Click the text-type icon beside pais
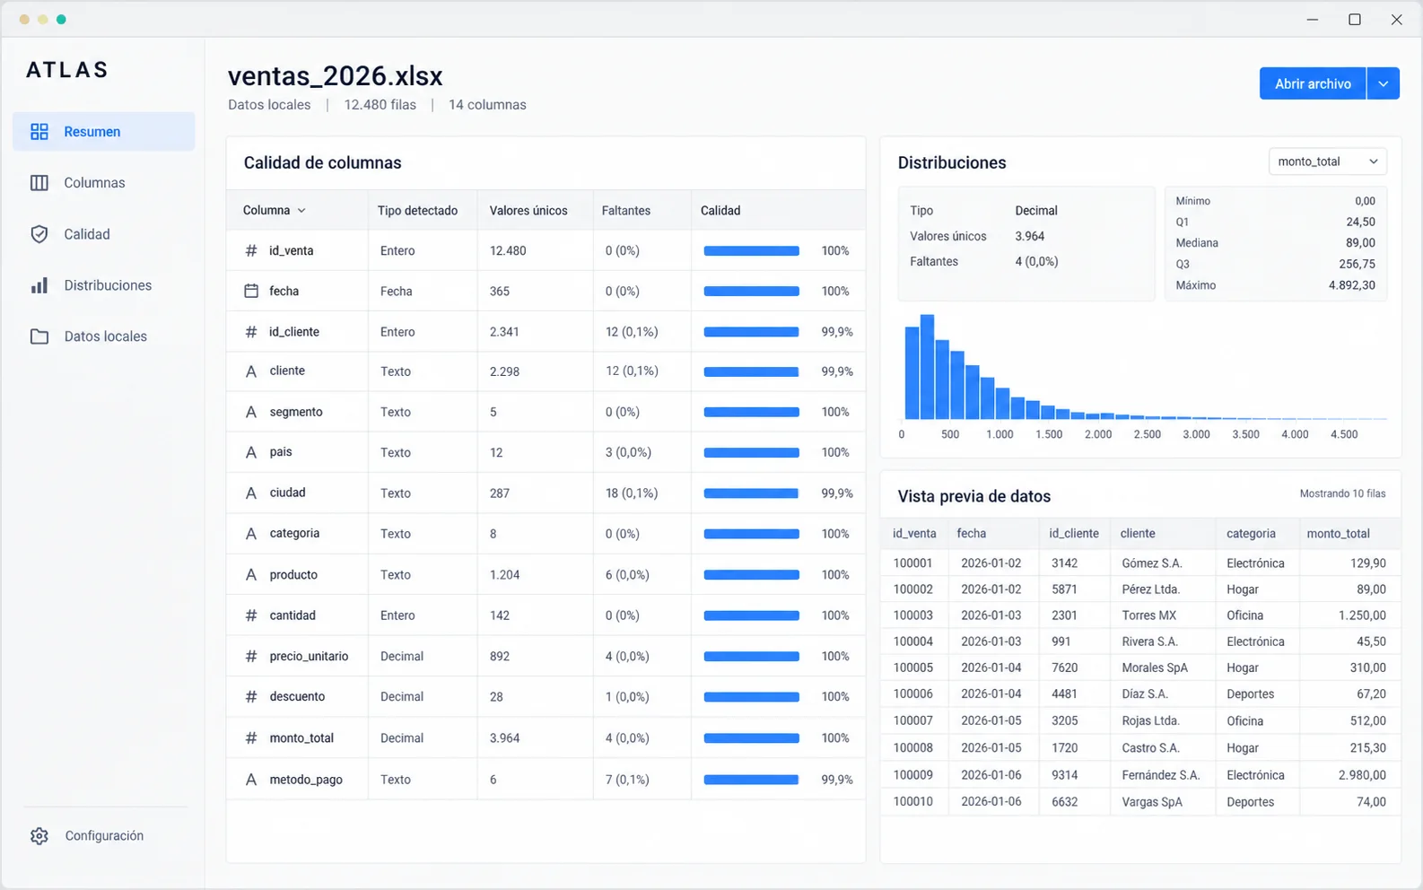1423x890 pixels. coord(251,452)
